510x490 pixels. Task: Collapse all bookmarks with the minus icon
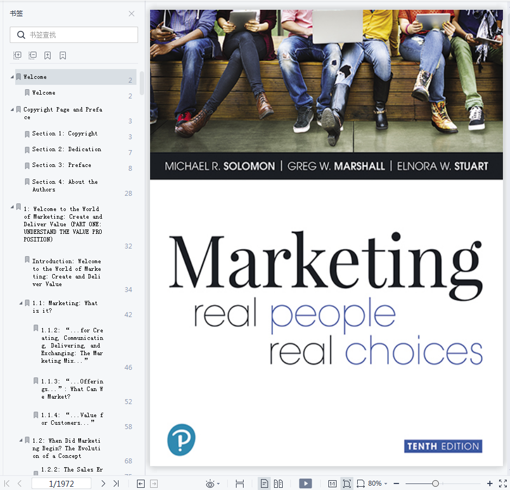pyautogui.click(x=33, y=55)
